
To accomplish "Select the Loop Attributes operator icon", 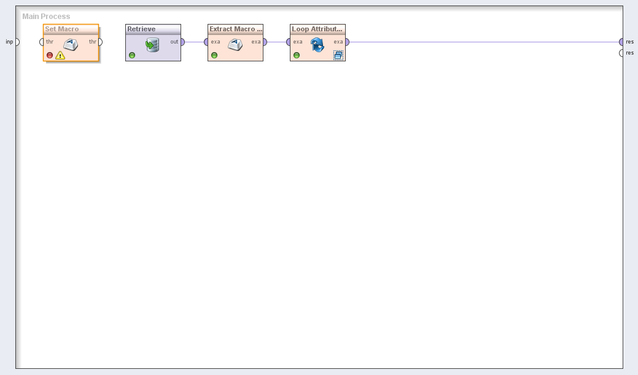I will [317, 44].
